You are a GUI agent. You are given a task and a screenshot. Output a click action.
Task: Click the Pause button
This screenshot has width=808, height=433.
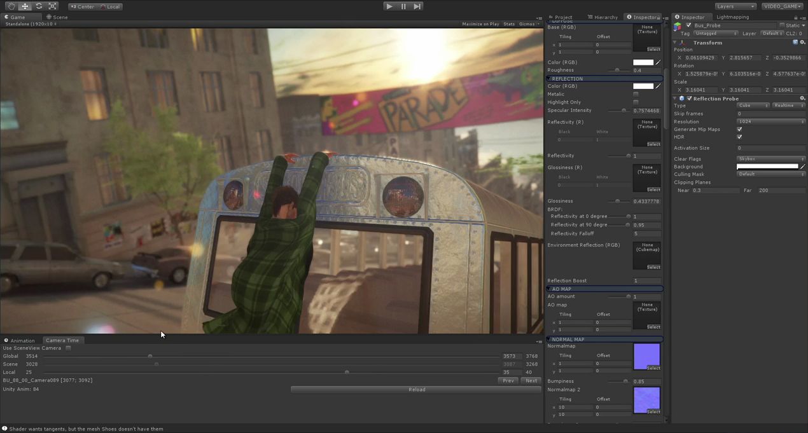click(x=403, y=6)
